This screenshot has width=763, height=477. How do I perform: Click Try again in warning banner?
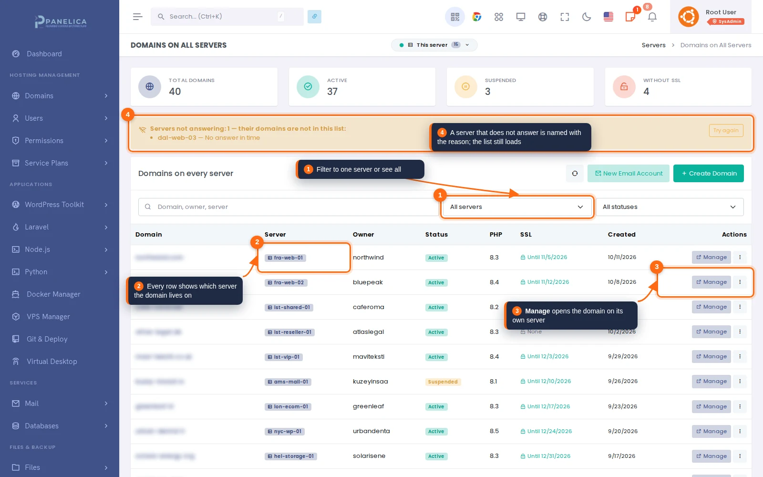(x=726, y=130)
